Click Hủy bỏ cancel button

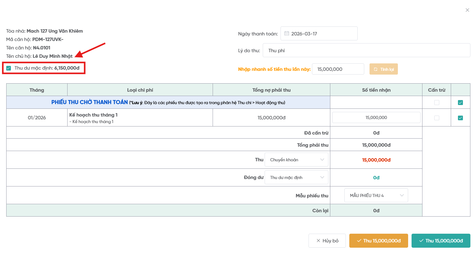pyautogui.click(x=327, y=241)
